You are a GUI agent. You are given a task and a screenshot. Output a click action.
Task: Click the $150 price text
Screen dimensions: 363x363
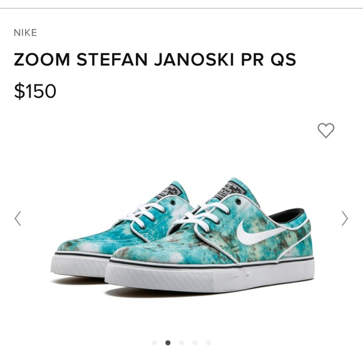[35, 91]
